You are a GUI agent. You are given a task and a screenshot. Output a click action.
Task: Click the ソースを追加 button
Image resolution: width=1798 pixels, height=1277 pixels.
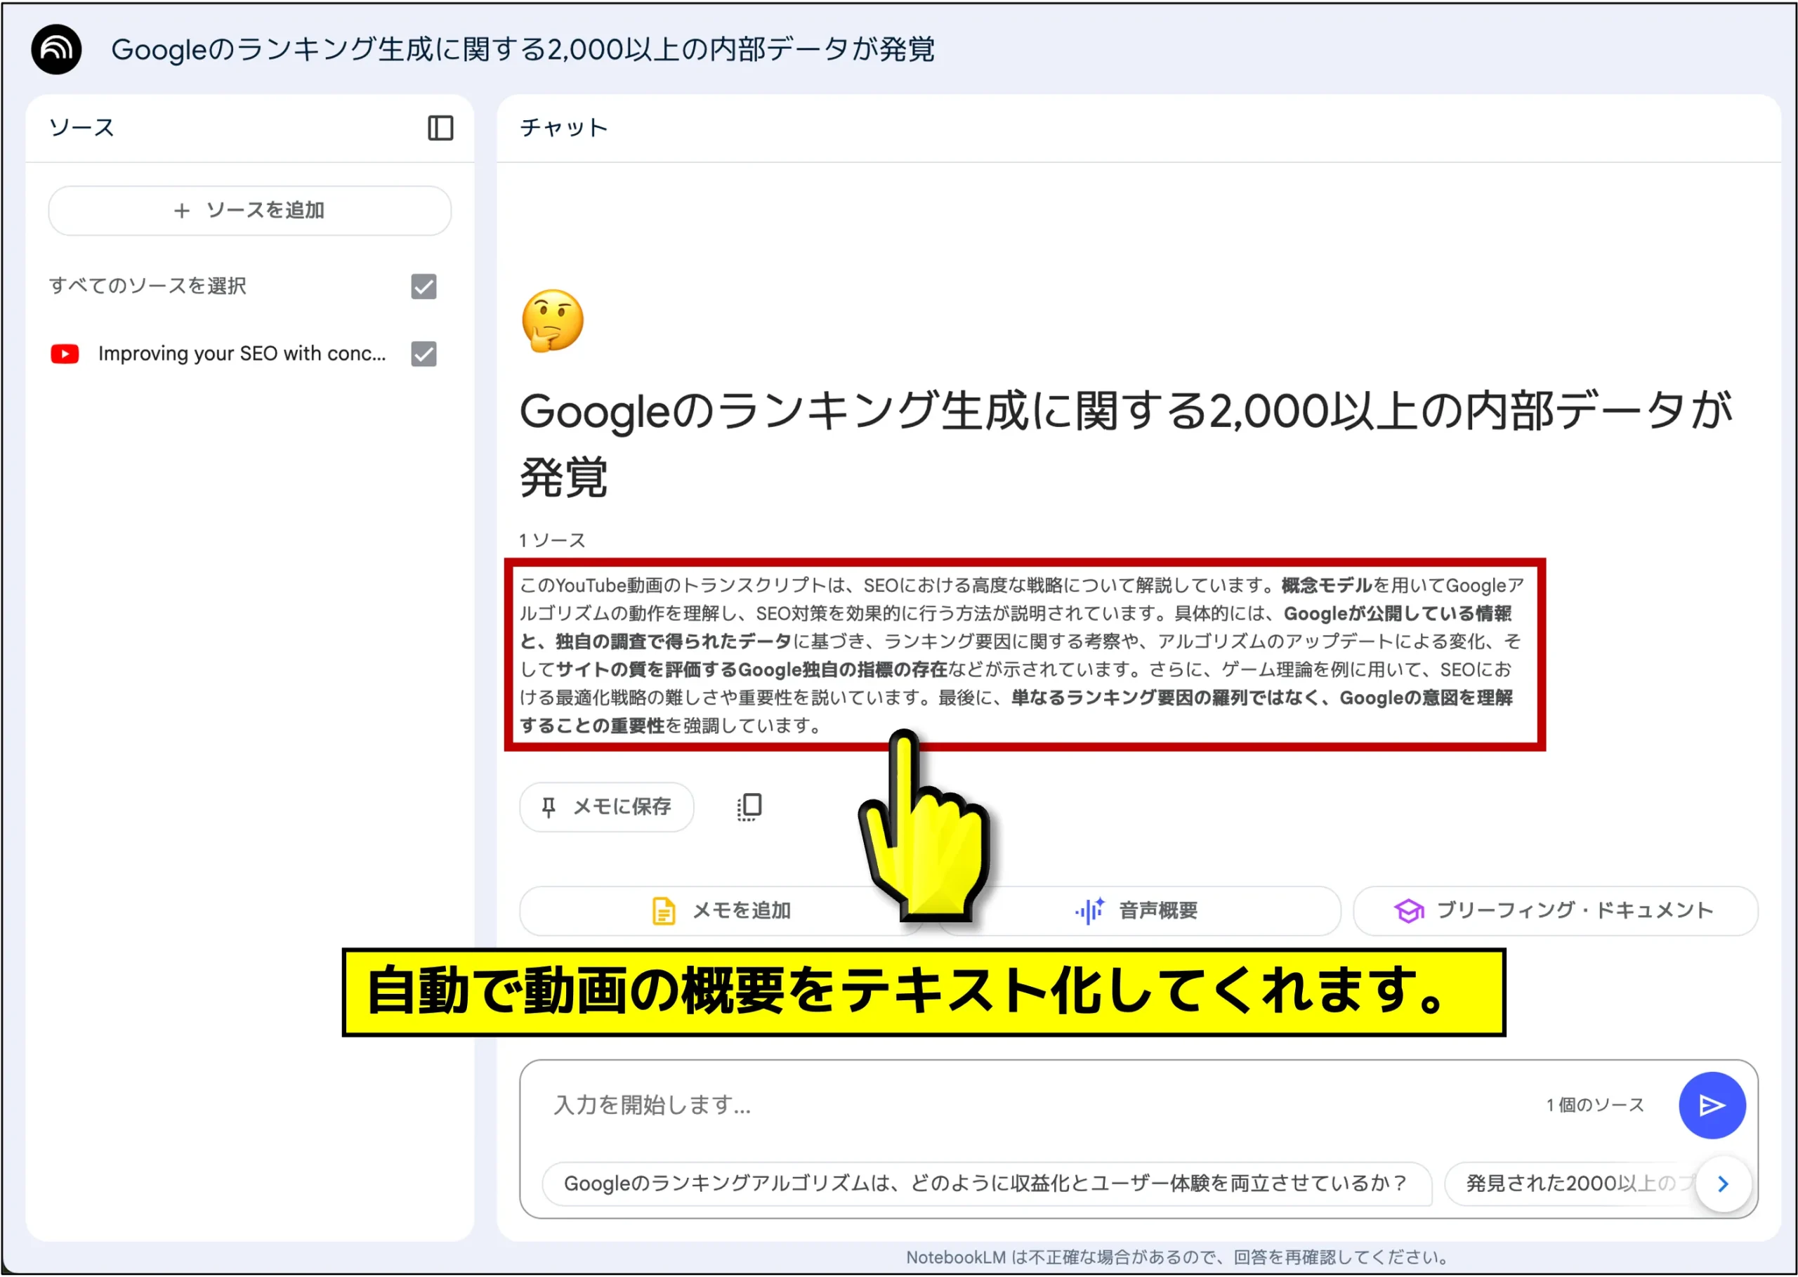249,211
